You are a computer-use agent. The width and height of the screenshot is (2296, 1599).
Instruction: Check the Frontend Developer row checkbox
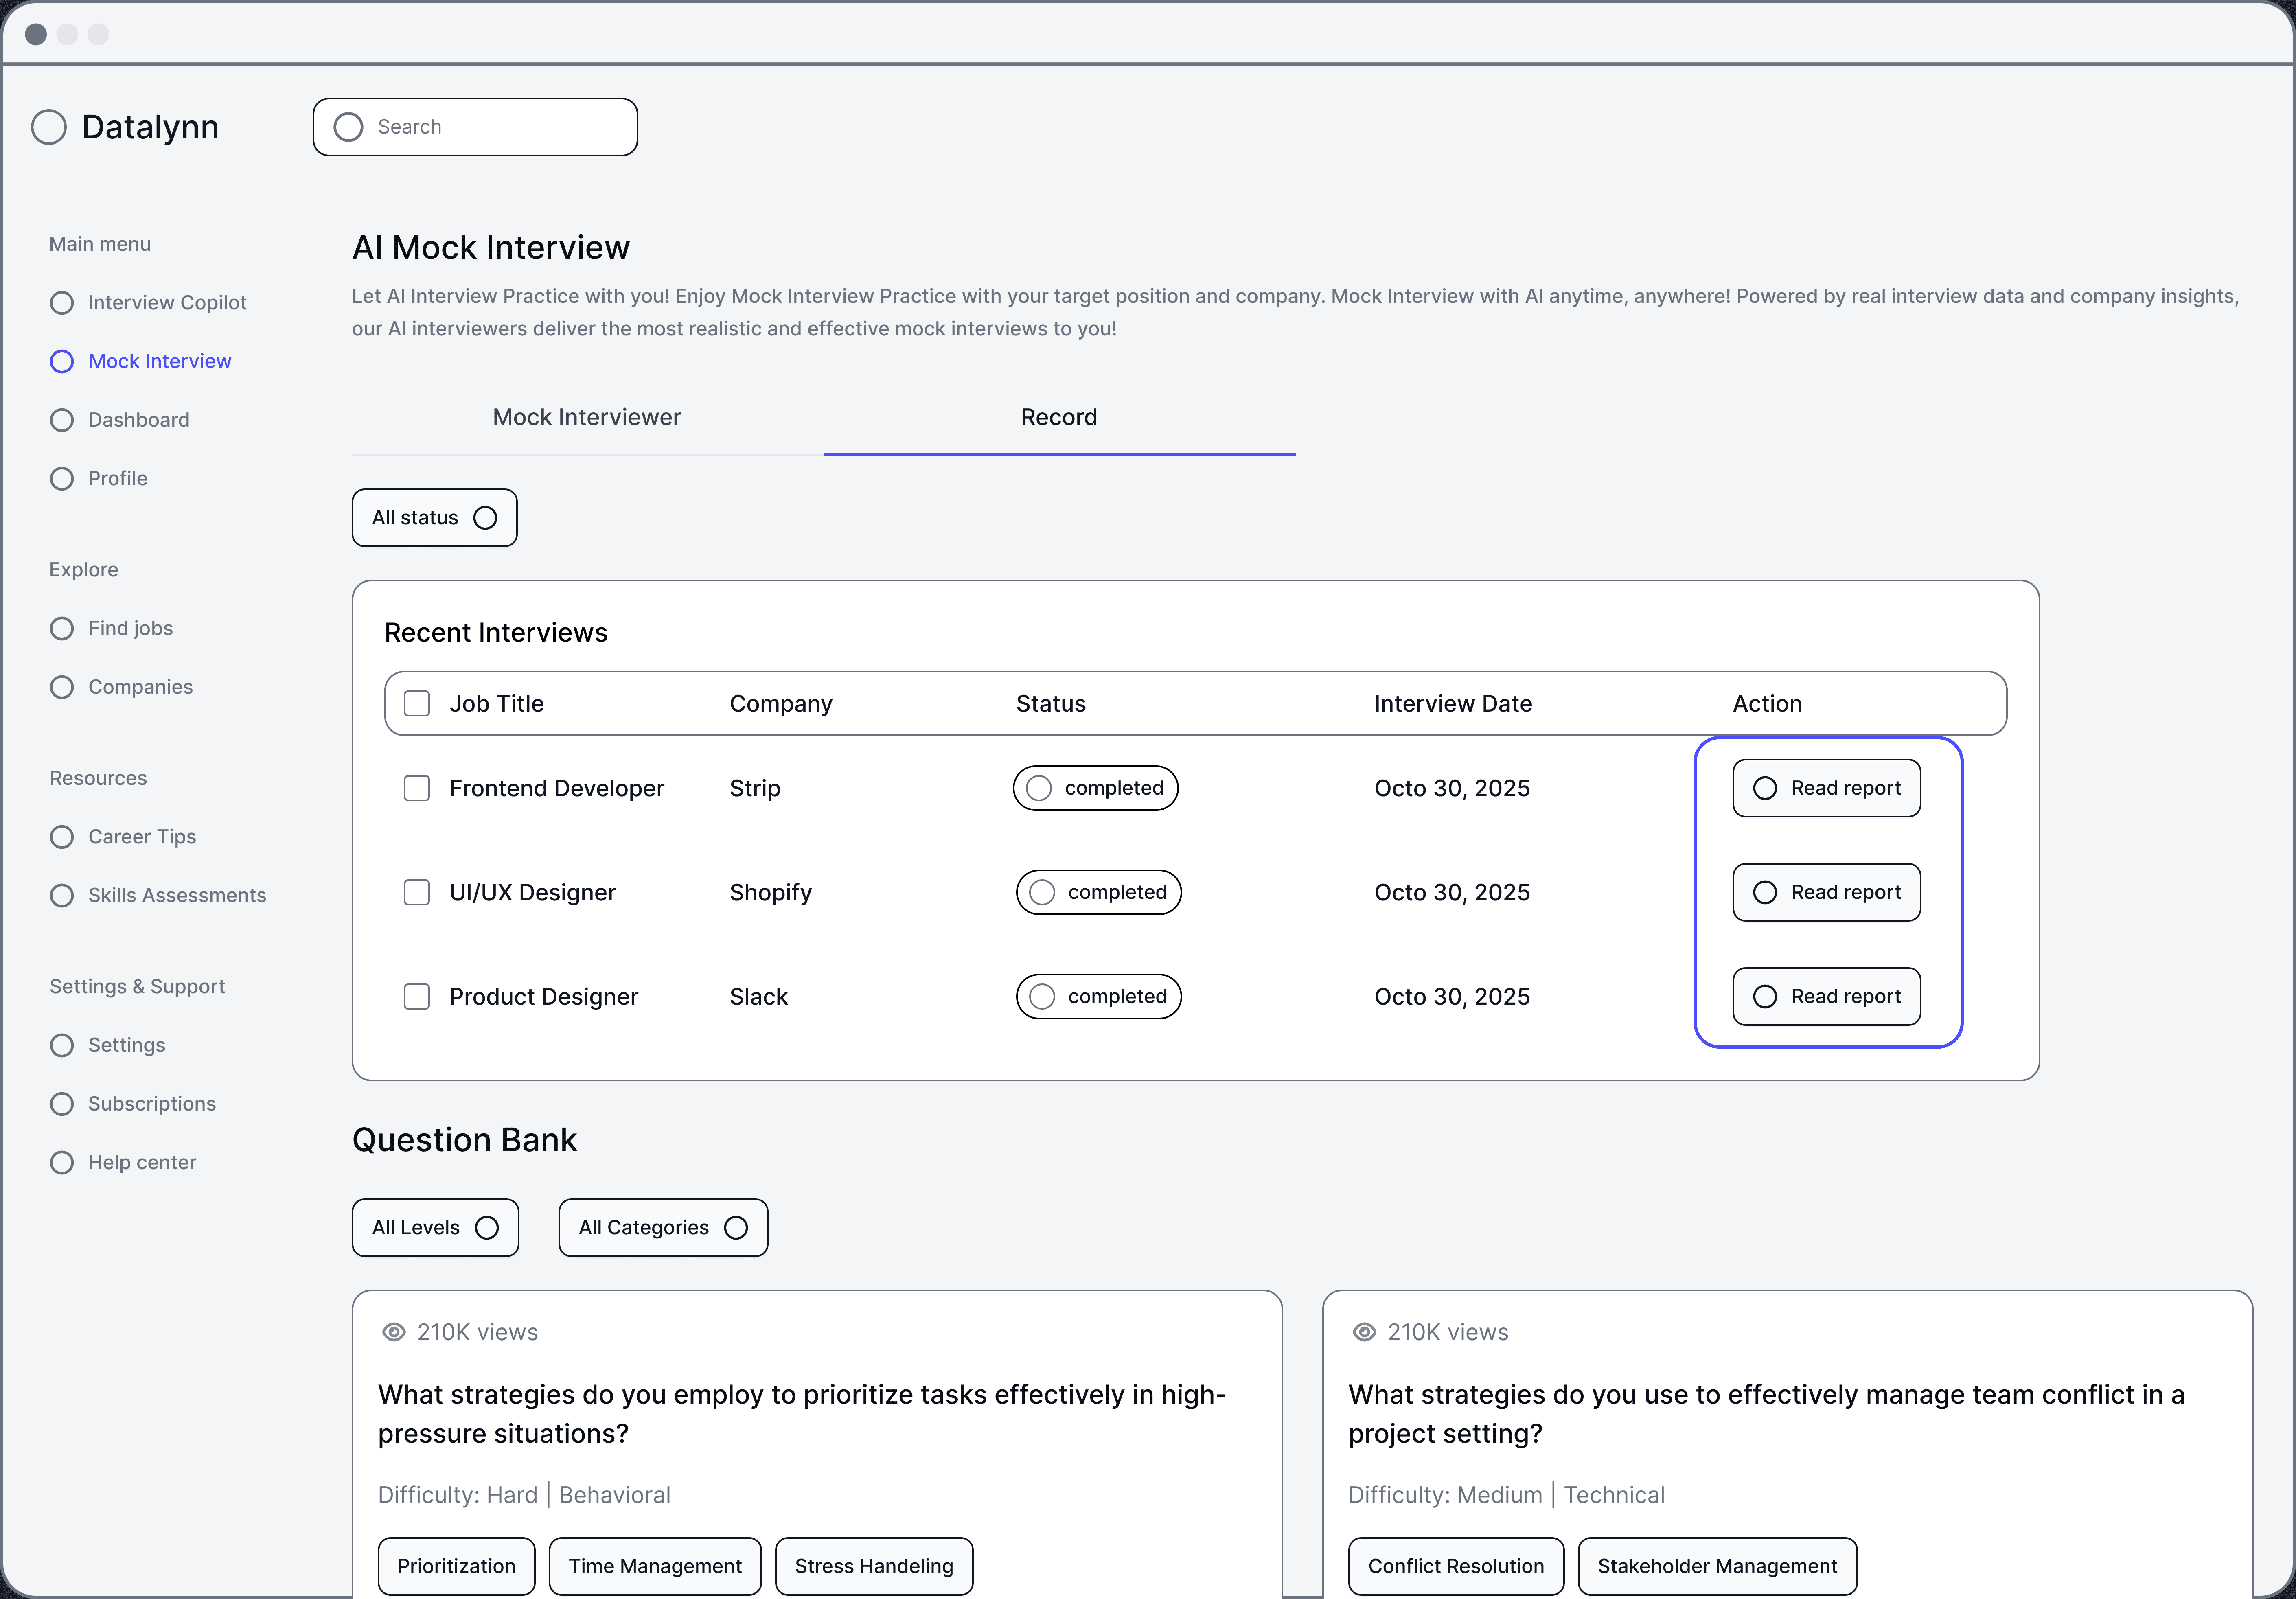417,788
